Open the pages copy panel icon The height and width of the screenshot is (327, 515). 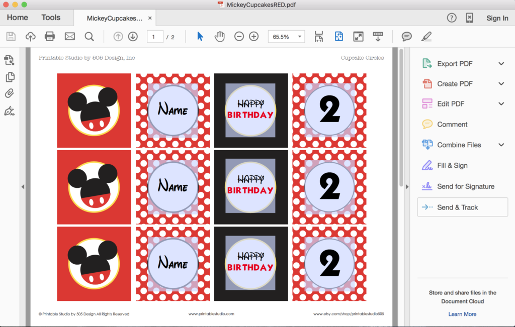(x=10, y=77)
